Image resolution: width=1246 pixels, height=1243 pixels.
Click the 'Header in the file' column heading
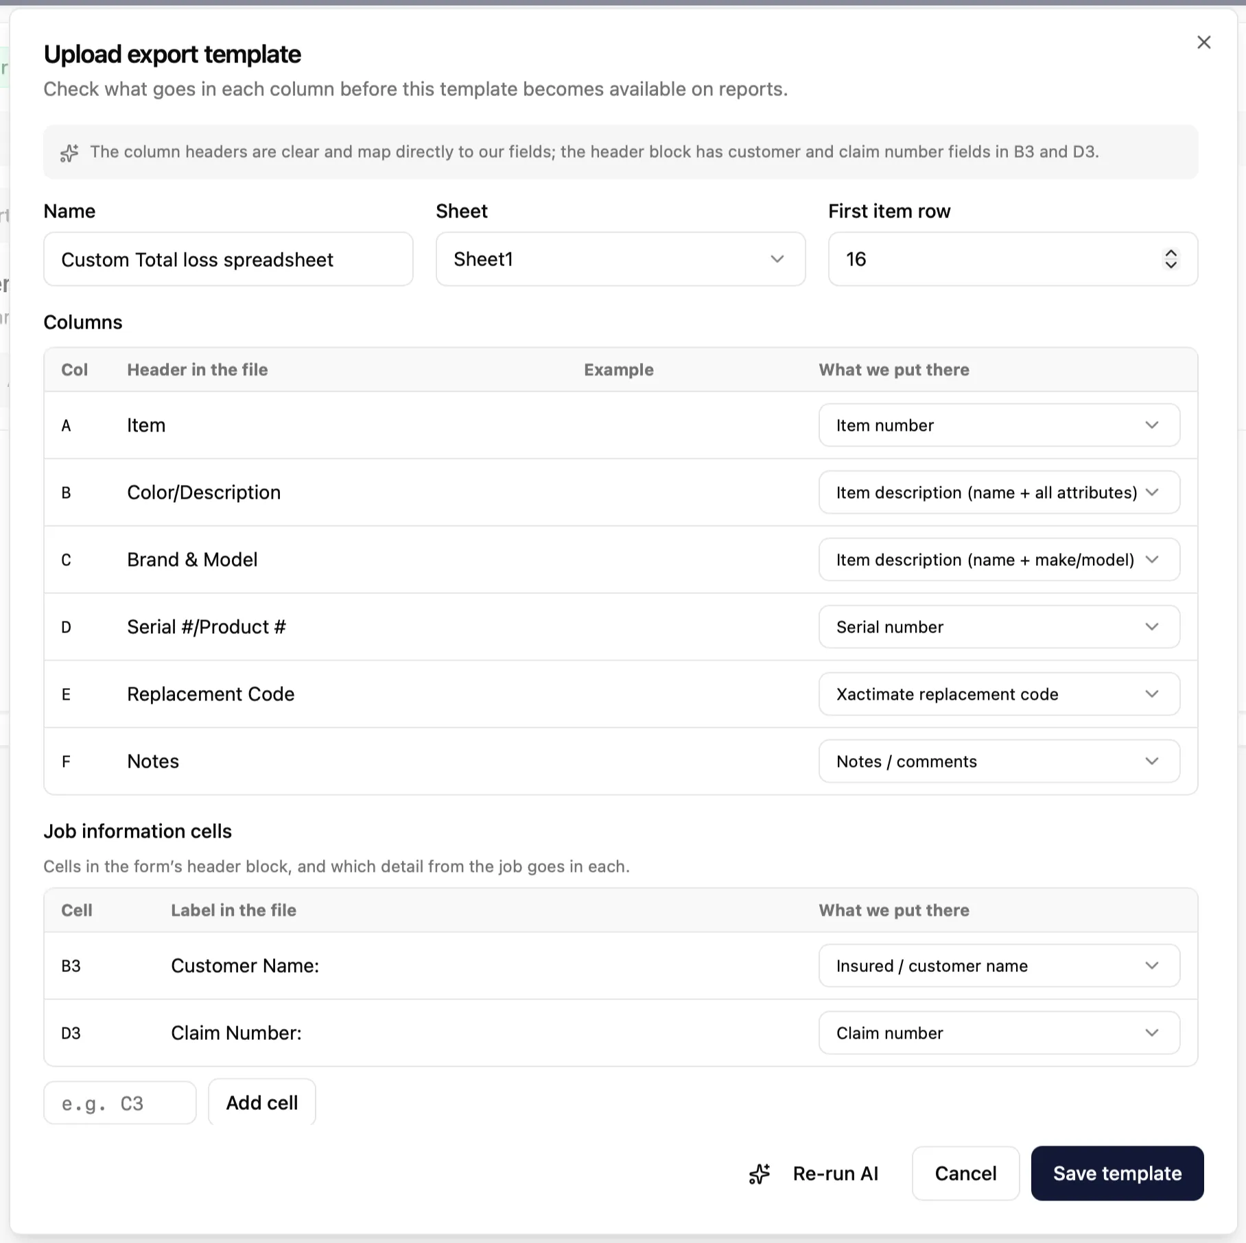(198, 370)
